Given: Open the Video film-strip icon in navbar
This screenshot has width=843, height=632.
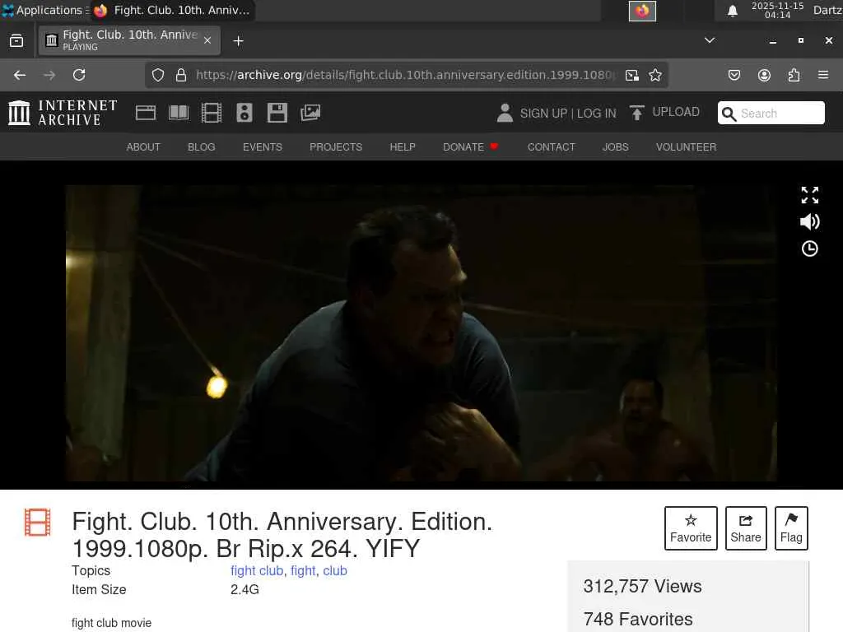Looking at the screenshot, I should click(x=212, y=113).
